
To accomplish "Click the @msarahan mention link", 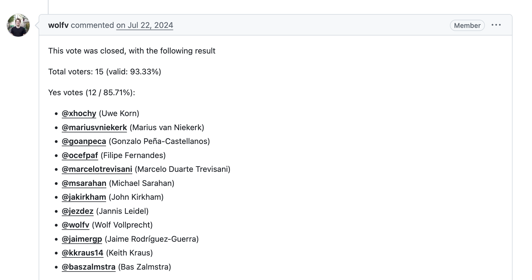I will click(x=84, y=183).
